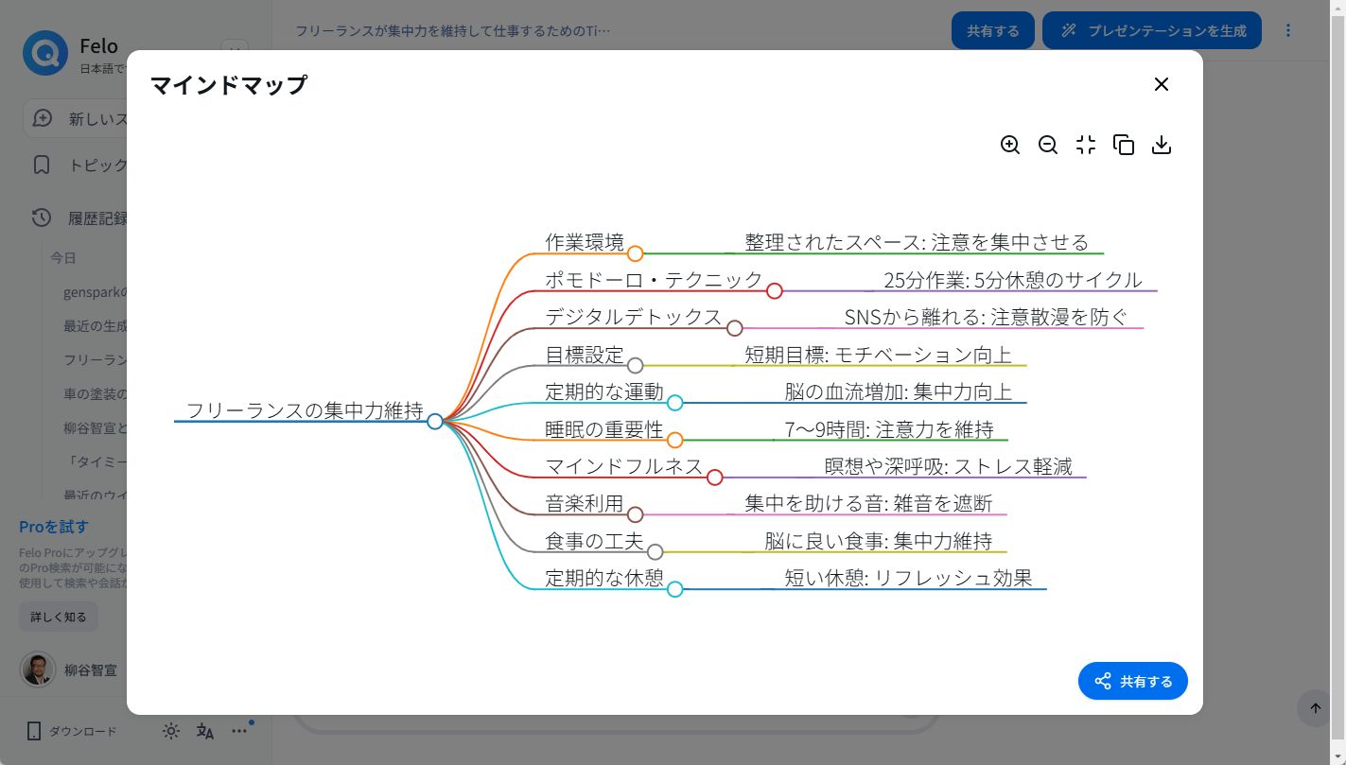1346x765 pixels.
Task: Click the Felo logo
Action: 44,53
